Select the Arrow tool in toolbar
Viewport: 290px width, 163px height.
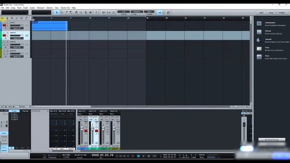(57, 13)
